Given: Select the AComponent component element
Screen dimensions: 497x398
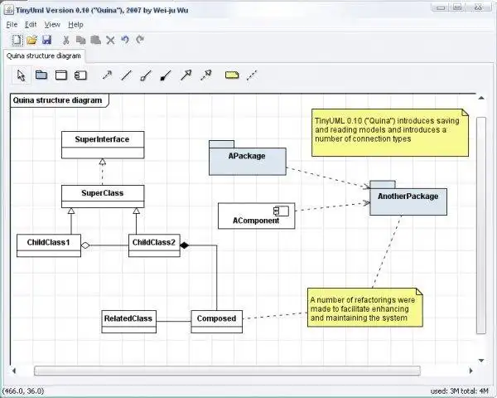Looking at the screenshot, I should [x=257, y=216].
